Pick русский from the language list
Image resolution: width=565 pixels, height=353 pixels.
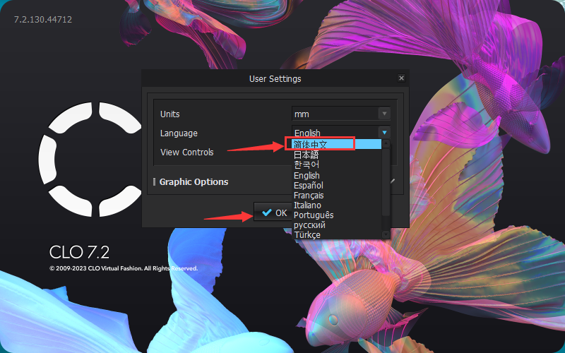[x=337, y=225]
